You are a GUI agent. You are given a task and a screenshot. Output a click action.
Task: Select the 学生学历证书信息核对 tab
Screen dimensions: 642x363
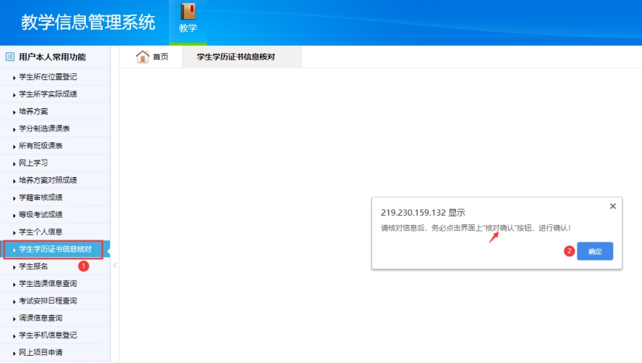click(x=242, y=57)
